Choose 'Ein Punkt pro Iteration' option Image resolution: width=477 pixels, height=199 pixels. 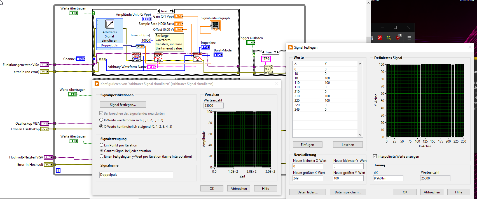(x=102, y=145)
